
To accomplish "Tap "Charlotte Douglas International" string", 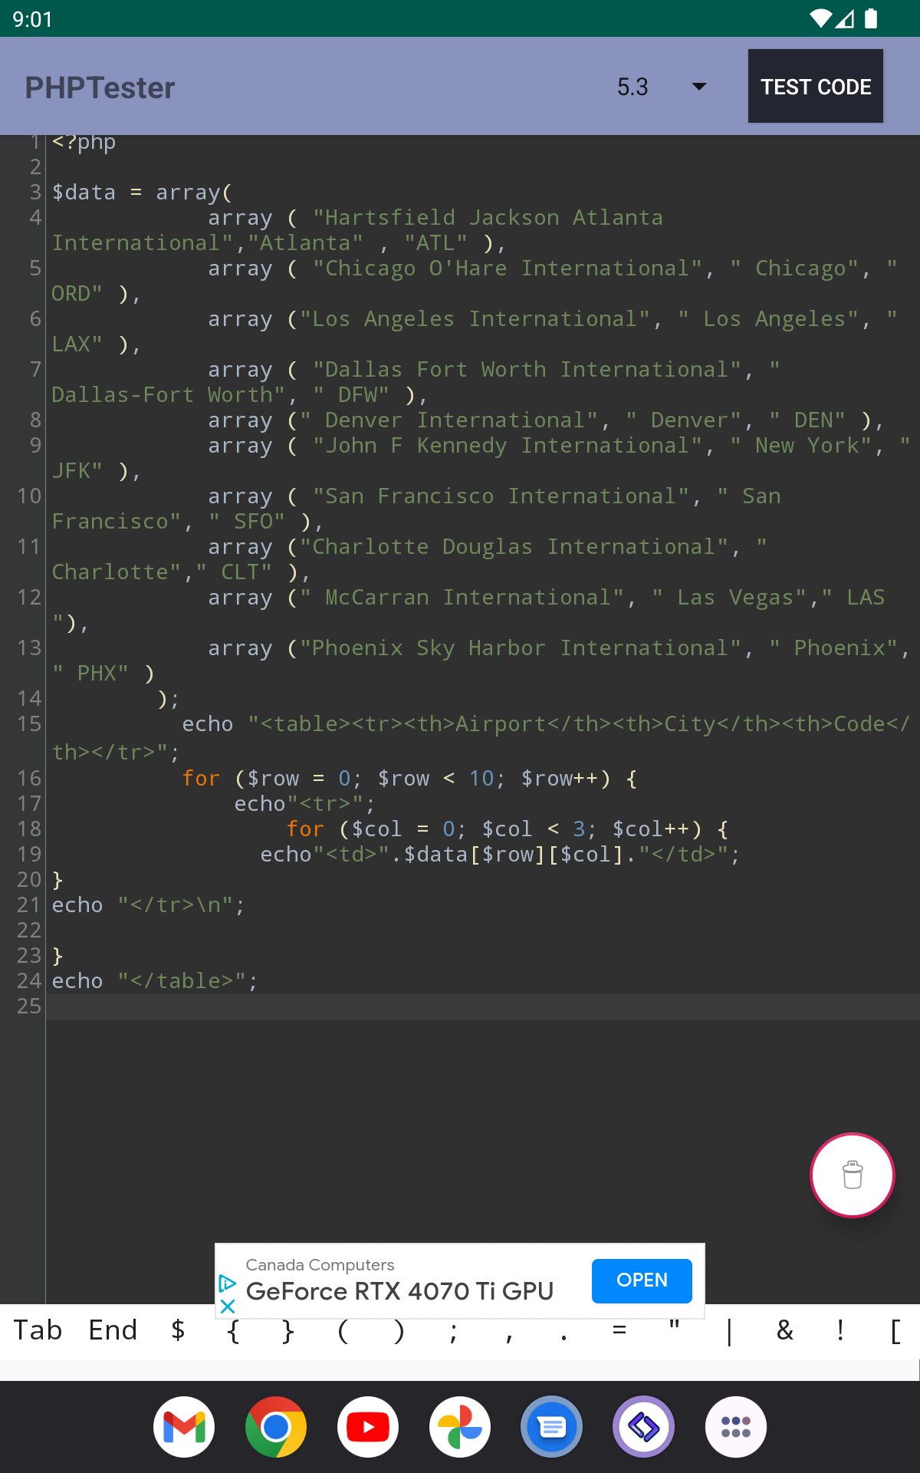I will [x=514, y=547].
